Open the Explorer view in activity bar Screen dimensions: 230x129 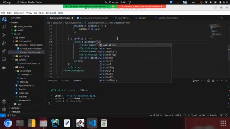point(4,19)
